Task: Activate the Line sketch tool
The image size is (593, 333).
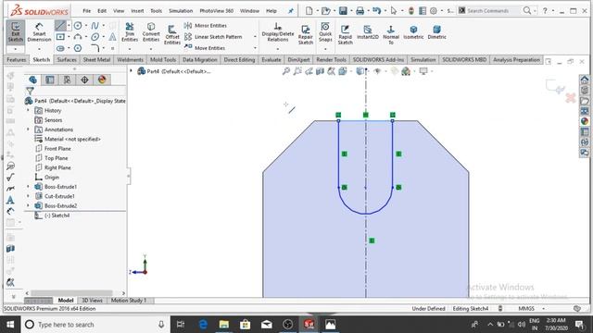Action: pos(60,26)
